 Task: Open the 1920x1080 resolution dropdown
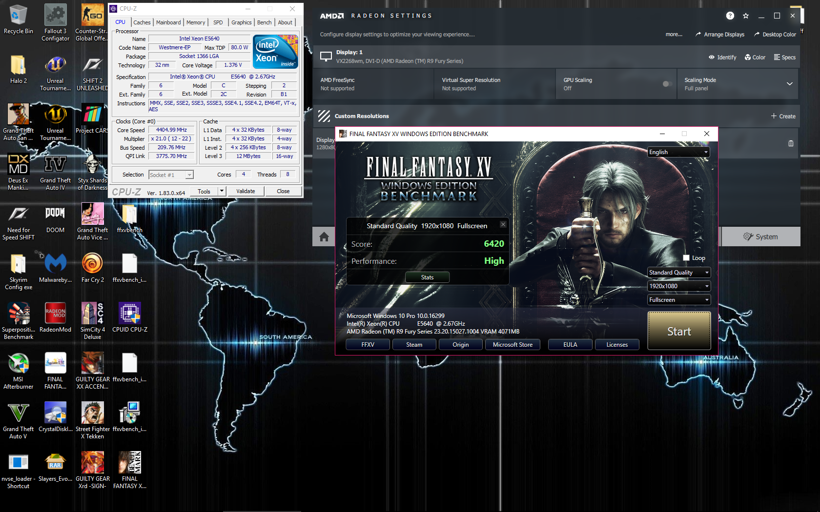click(x=678, y=286)
